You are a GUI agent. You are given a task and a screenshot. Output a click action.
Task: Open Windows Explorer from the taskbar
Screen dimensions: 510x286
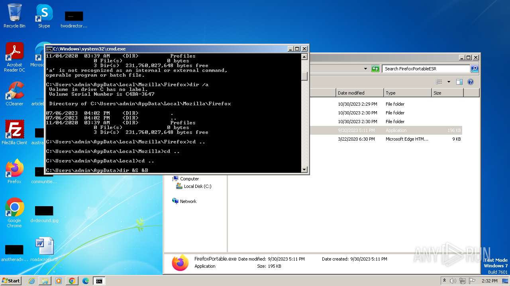coord(45,281)
